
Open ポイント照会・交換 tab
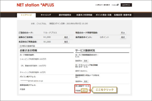pos(103,15)
